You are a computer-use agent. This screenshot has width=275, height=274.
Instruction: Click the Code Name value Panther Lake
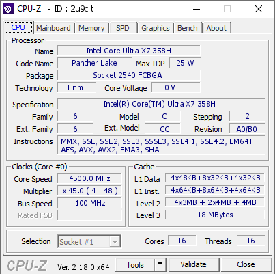94,63
